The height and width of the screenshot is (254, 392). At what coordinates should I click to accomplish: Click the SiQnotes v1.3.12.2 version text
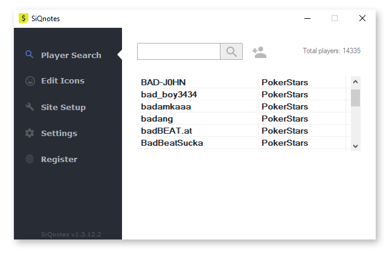pos(71,235)
